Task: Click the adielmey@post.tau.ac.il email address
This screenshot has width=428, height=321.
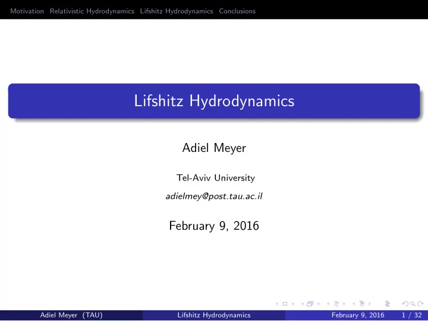Action: coord(214,196)
